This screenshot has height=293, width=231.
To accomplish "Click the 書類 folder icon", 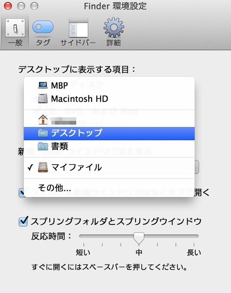I will click(x=43, y=146).
